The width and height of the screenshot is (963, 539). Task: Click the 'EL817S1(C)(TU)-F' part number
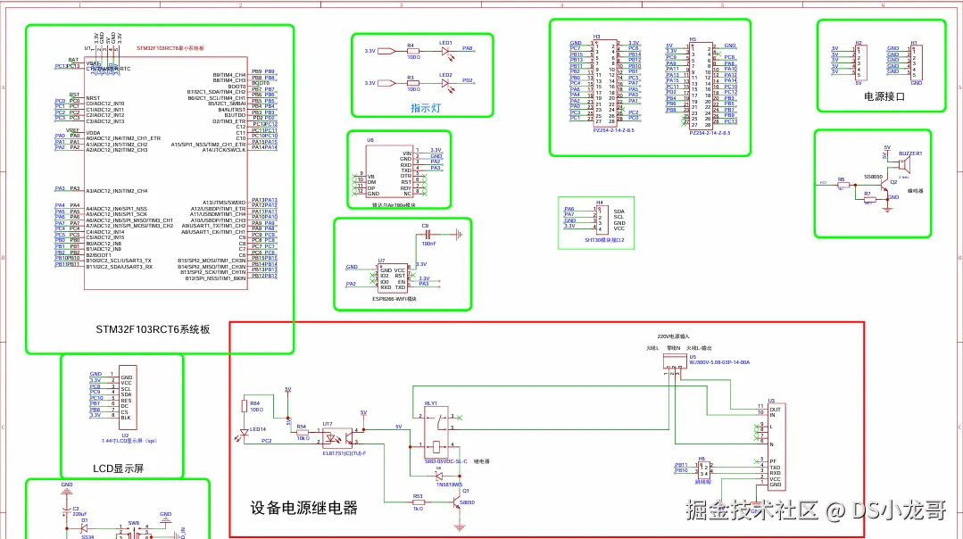[345, 453]
